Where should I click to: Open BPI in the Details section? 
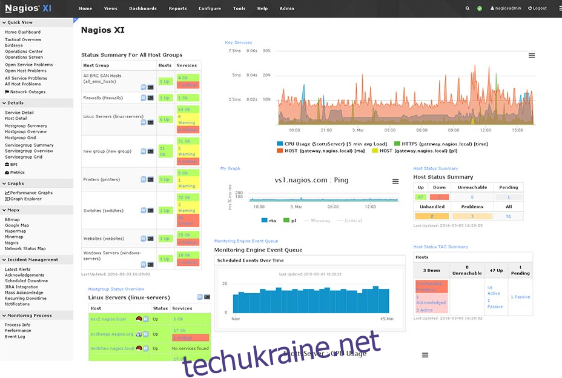click(11, 165)
